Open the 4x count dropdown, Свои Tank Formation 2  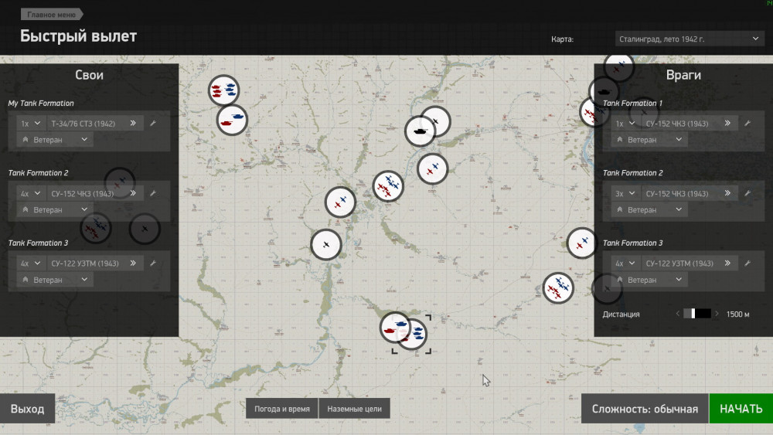(x=31, y=193)
